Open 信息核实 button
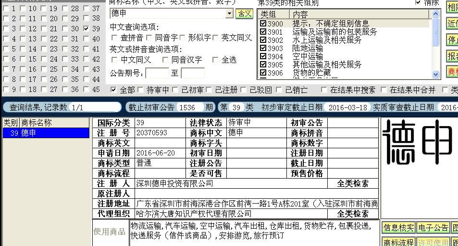Screen dimensions: 458x246 click(399, 228)
